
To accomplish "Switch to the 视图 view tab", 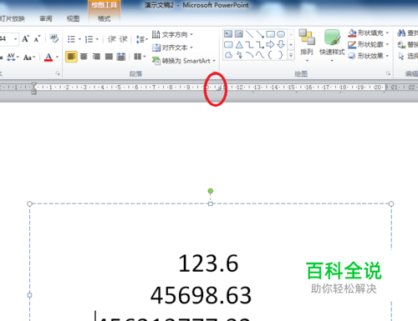I will click(73, 18).
